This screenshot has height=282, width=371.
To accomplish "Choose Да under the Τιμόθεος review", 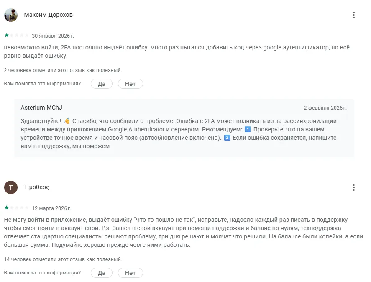I will (102, 273).
